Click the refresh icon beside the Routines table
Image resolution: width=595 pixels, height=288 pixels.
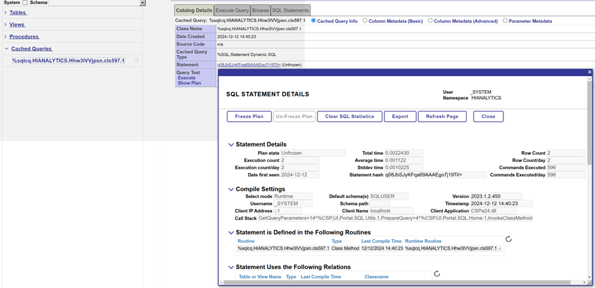(508, 239)
